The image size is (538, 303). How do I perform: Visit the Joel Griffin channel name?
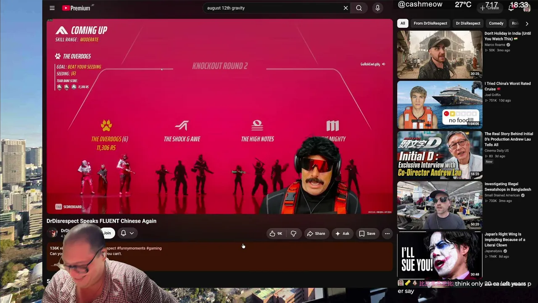493,95
